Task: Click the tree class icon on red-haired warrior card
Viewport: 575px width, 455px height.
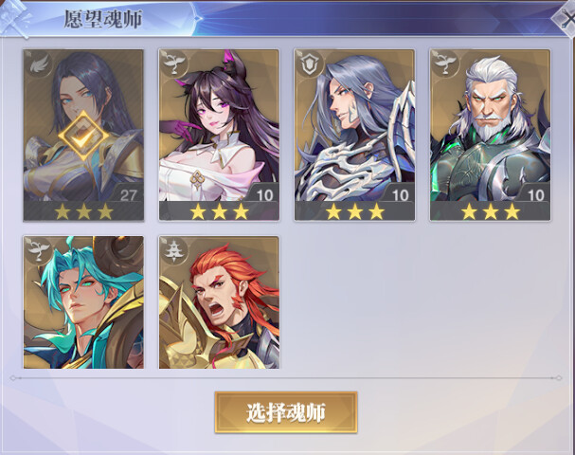Action: click(173, 251)
